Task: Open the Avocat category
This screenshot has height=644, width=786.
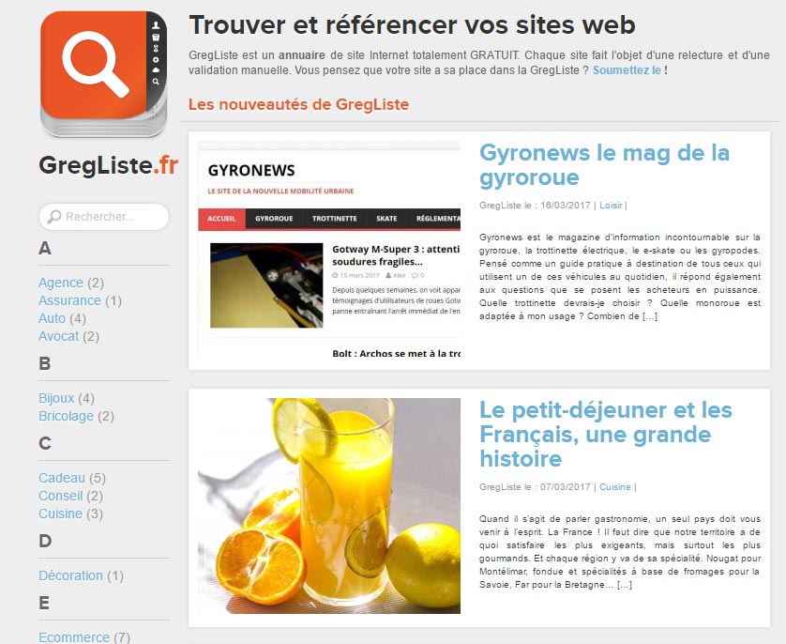Action: click(58, 336)
